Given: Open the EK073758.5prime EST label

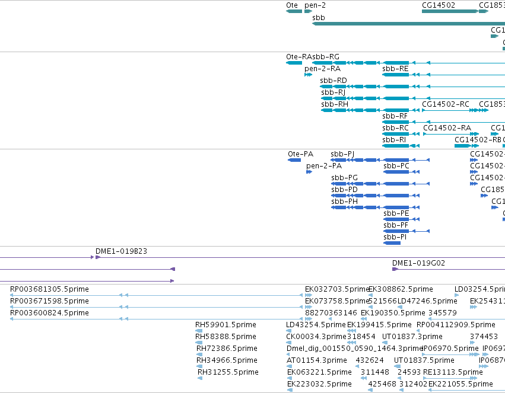Looking at the screenshot, I should tap(336, 301).
